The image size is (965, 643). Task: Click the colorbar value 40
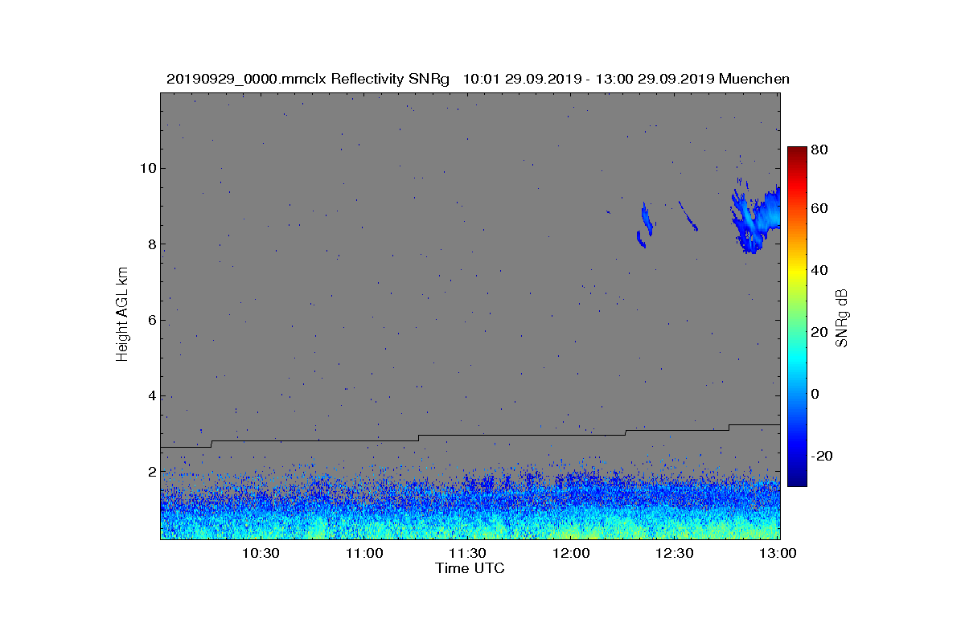pyautogui.click(x=820, y=270)
